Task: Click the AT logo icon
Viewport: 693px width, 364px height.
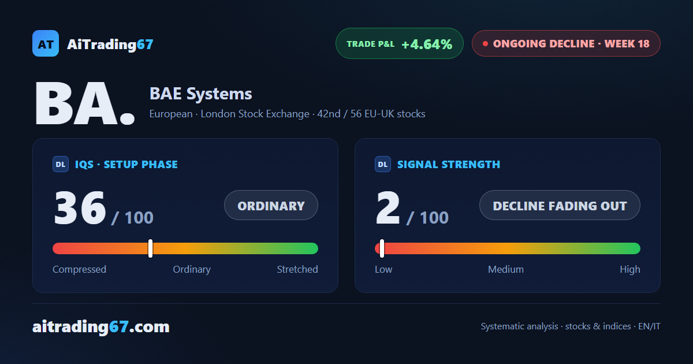Action: (x=46, y=43)
